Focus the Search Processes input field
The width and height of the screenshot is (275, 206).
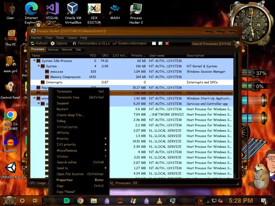[x=213, y=44]
